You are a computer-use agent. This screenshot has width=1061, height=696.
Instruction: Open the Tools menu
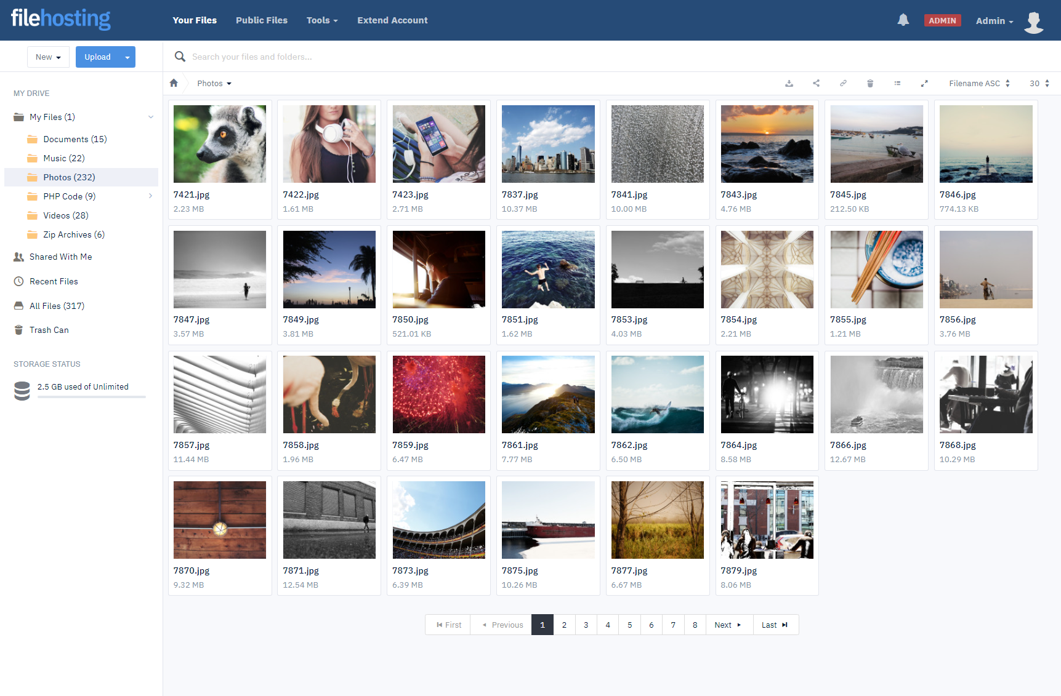322,20
